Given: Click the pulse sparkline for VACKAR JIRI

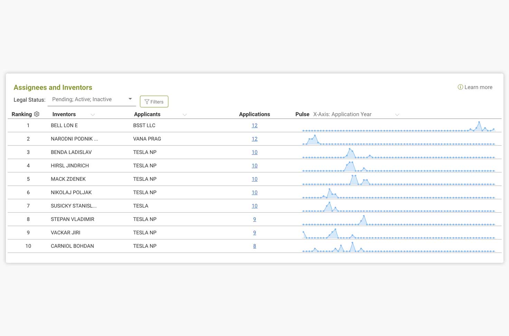Looking at the screenshot, I should click(x=399, y=234).
